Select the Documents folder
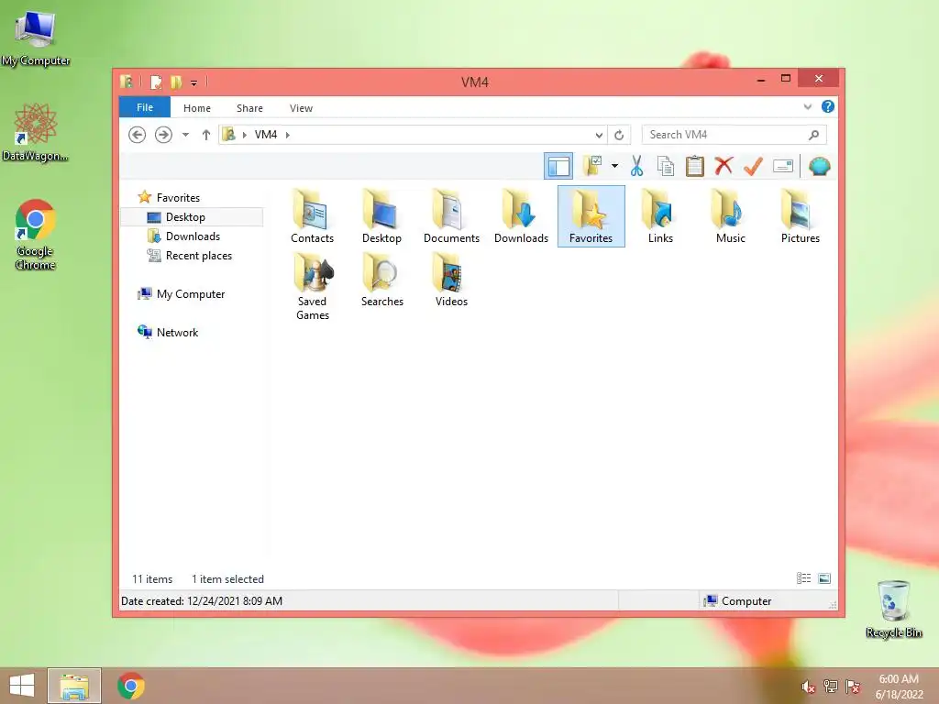The height and width of the screenshot is (704, 939). click(451, 216)
